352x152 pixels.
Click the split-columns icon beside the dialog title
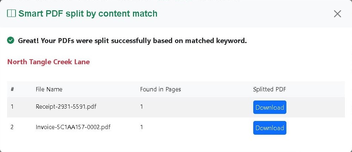click(11, 13)
